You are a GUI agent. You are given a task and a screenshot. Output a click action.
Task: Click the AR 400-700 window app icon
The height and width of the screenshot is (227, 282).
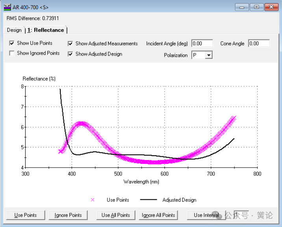7,7
